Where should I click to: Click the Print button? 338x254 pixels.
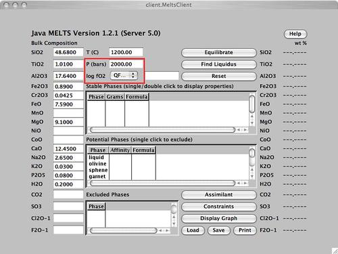[245, 230]
